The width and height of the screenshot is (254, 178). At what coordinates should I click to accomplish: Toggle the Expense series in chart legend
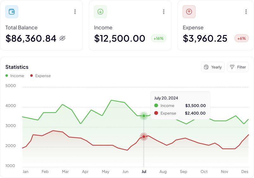(x=40, y=76)
